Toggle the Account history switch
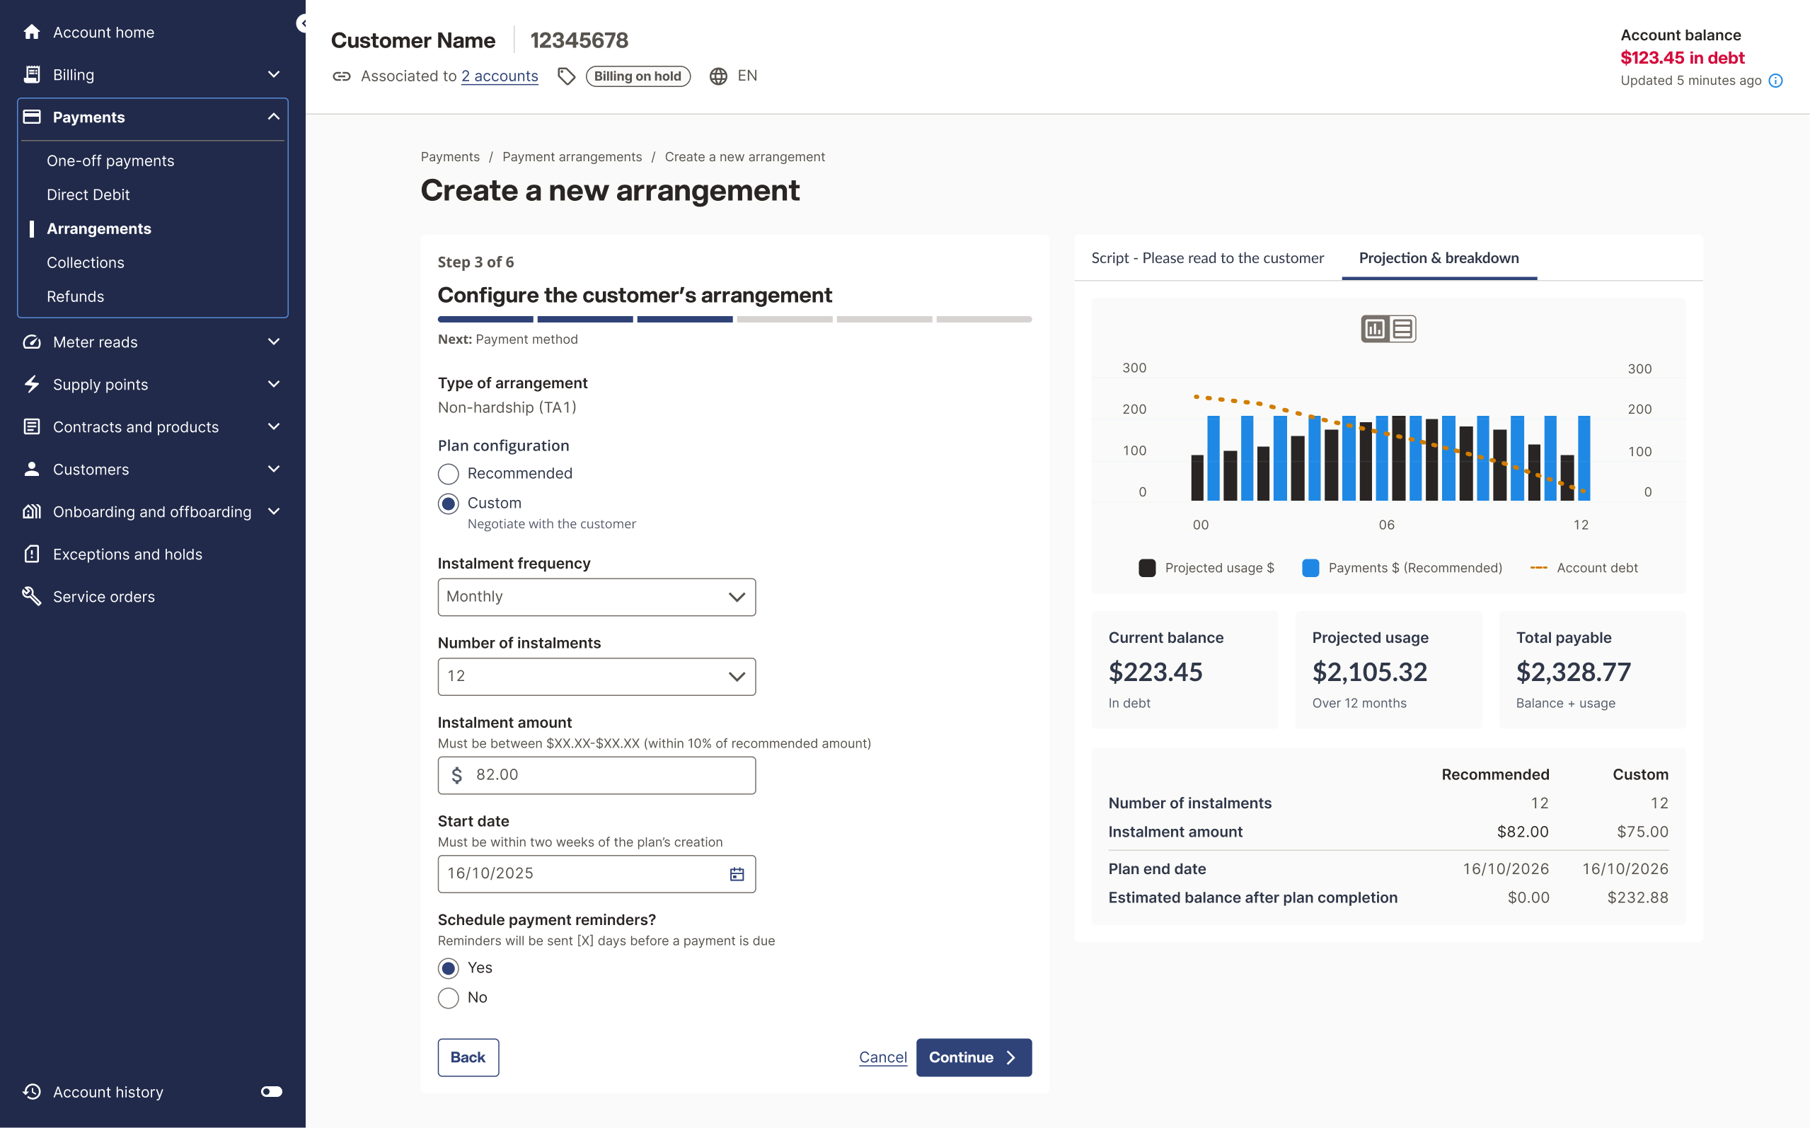Viewport: 1810px width, 1128px height. [x=272, y=1091]
